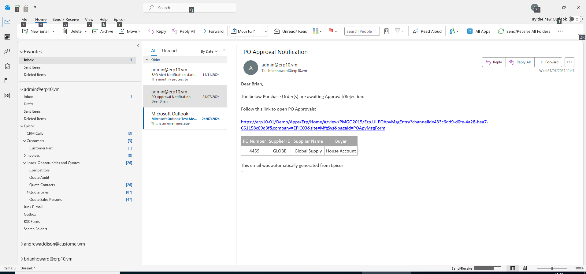Open the BAQ Alert Notification email
Viewport: 586px width, 274px height.
coord(185,74)
